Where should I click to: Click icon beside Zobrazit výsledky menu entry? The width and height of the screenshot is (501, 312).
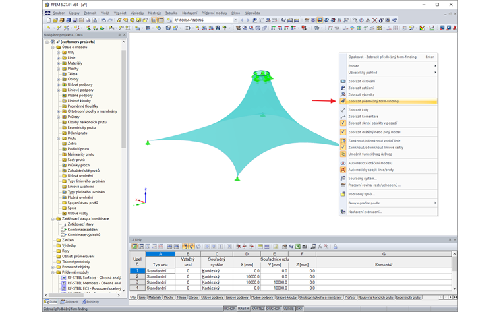[x=343, y=94]
